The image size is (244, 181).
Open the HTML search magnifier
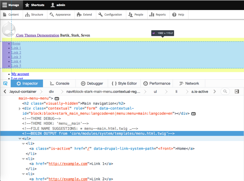(225, 92)
